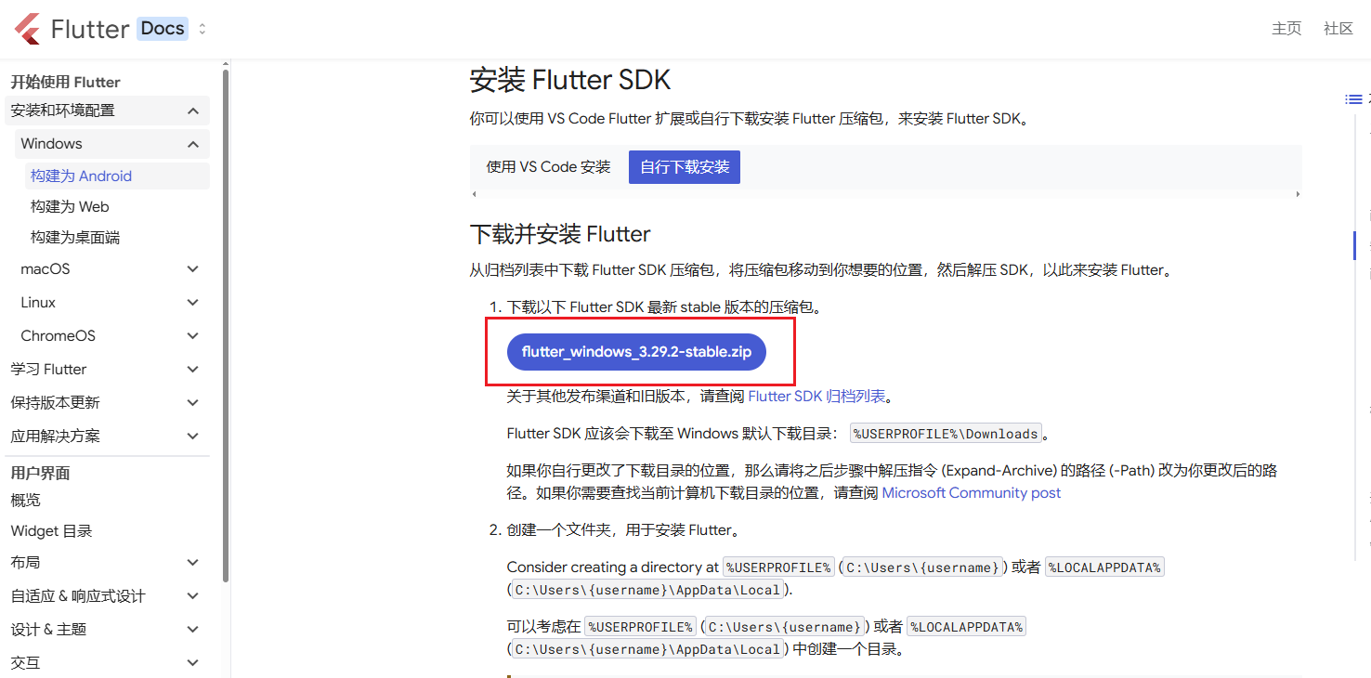Open the 主页 header link
This screenshot has width=1371, height=678.
(x=1286, y=29)
